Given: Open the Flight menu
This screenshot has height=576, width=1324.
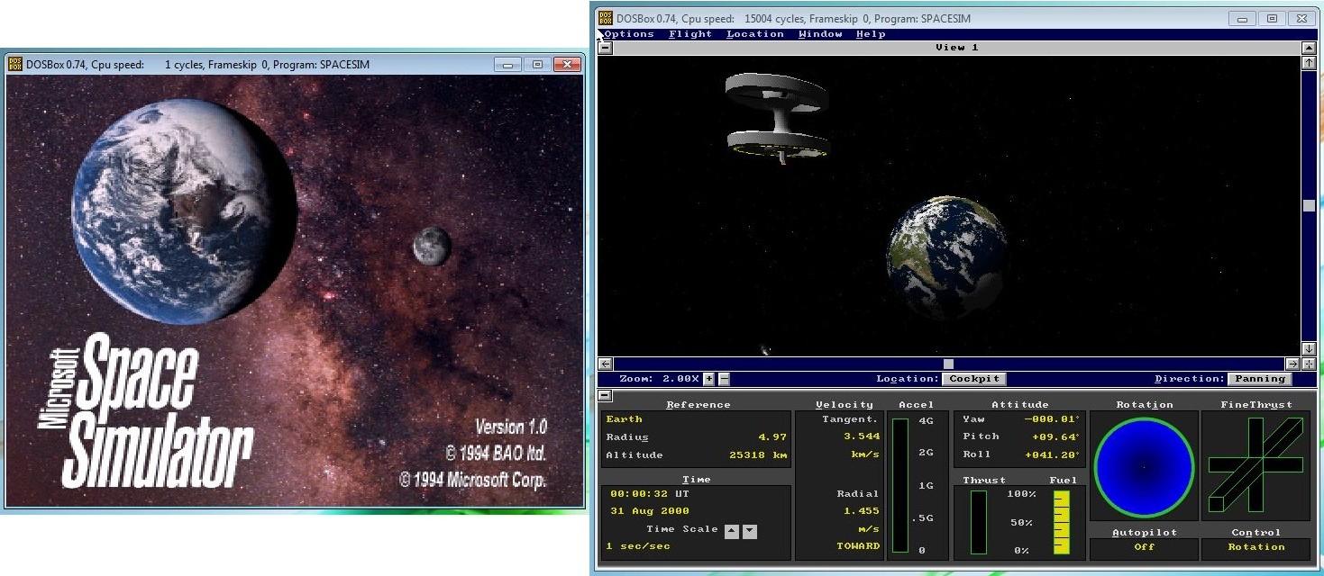Looking at the screenshot, I should tap(690, 34).
